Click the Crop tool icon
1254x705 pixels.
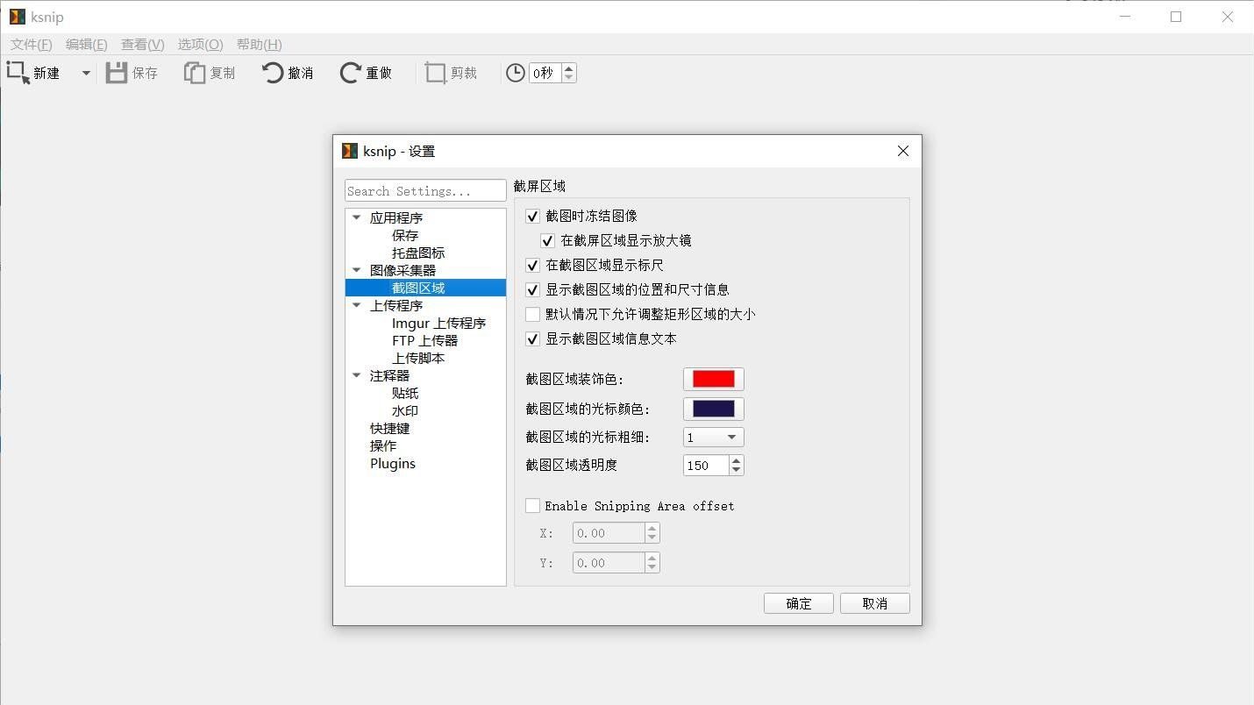pyautogui.click(x=436, y=73)
